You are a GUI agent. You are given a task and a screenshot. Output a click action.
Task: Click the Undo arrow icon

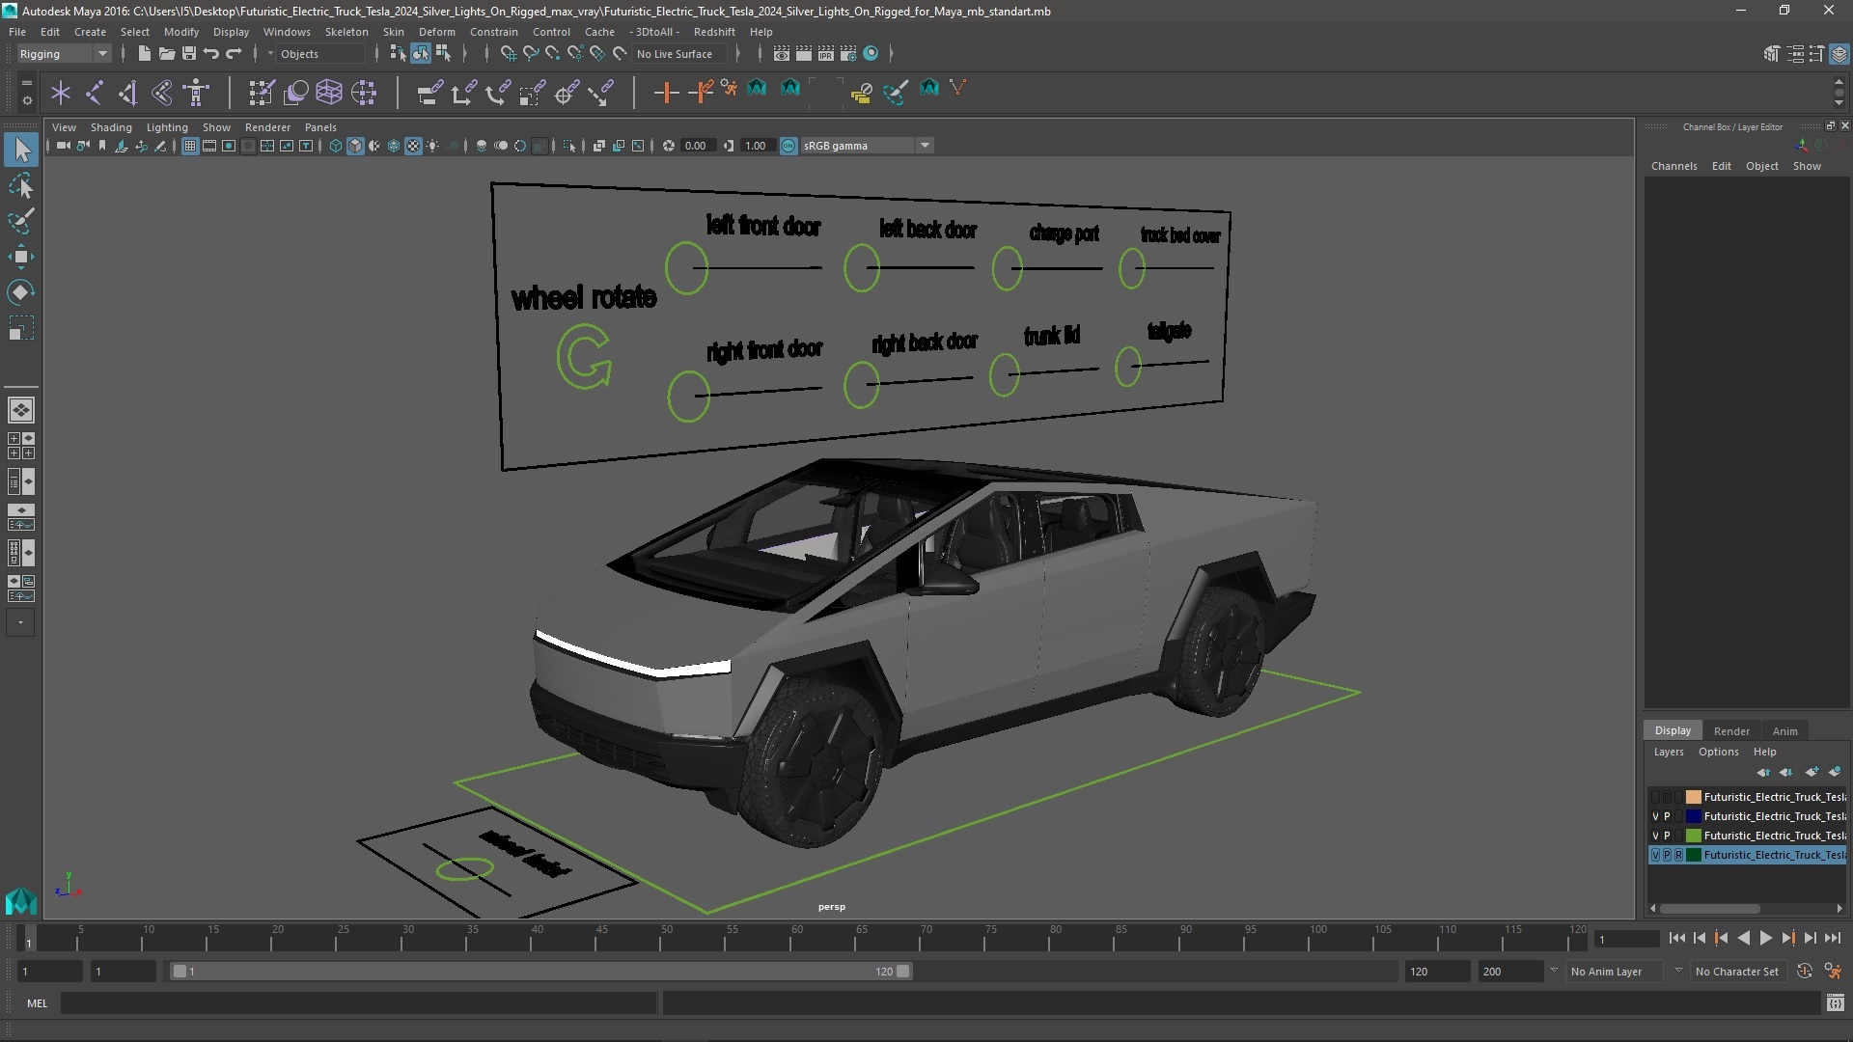[x=210, y=54]
